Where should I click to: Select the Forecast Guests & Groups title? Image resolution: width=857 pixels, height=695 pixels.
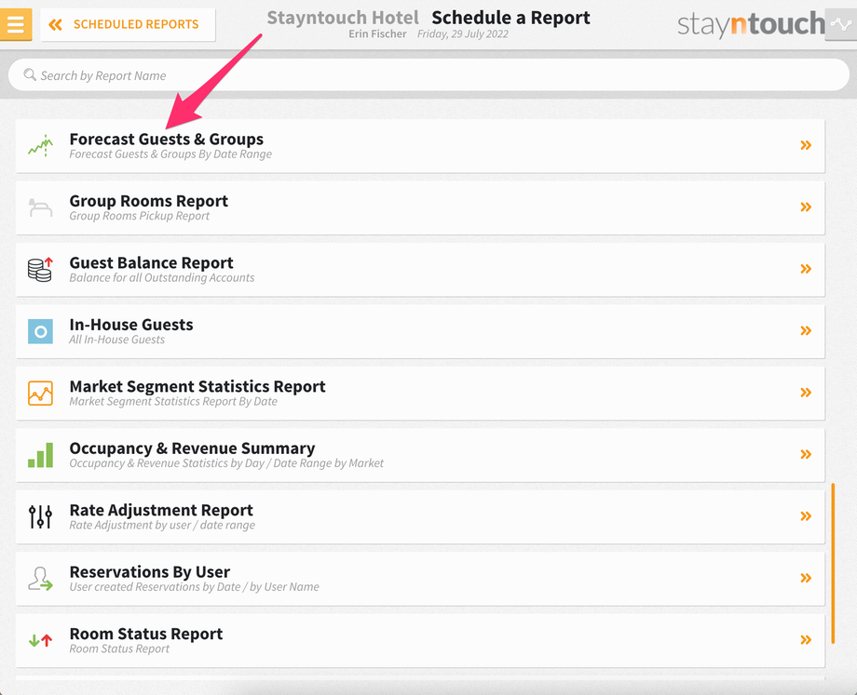[166, 140]
